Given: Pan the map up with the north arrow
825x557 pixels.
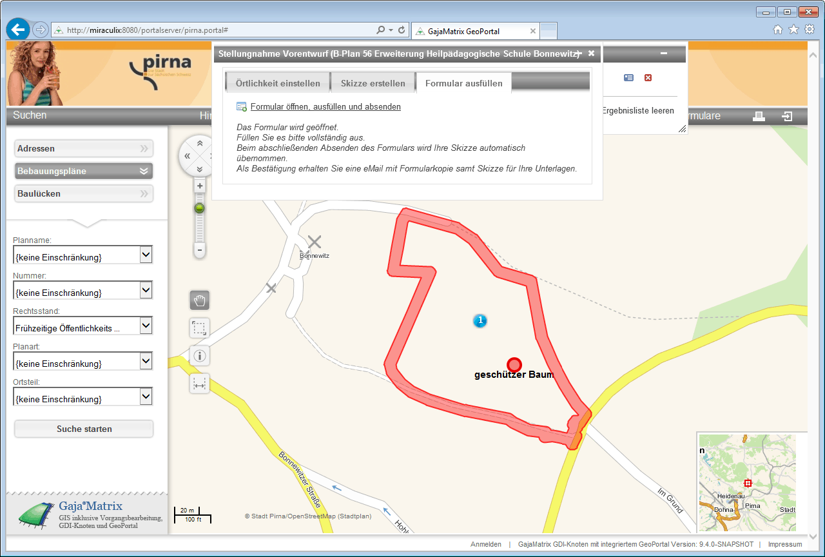Looking at the screenshot, I should (x=200, y=143).
